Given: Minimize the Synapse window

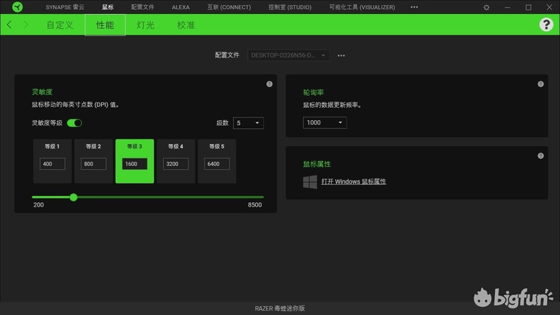Looking at the screenshot, I should [508, 7].
